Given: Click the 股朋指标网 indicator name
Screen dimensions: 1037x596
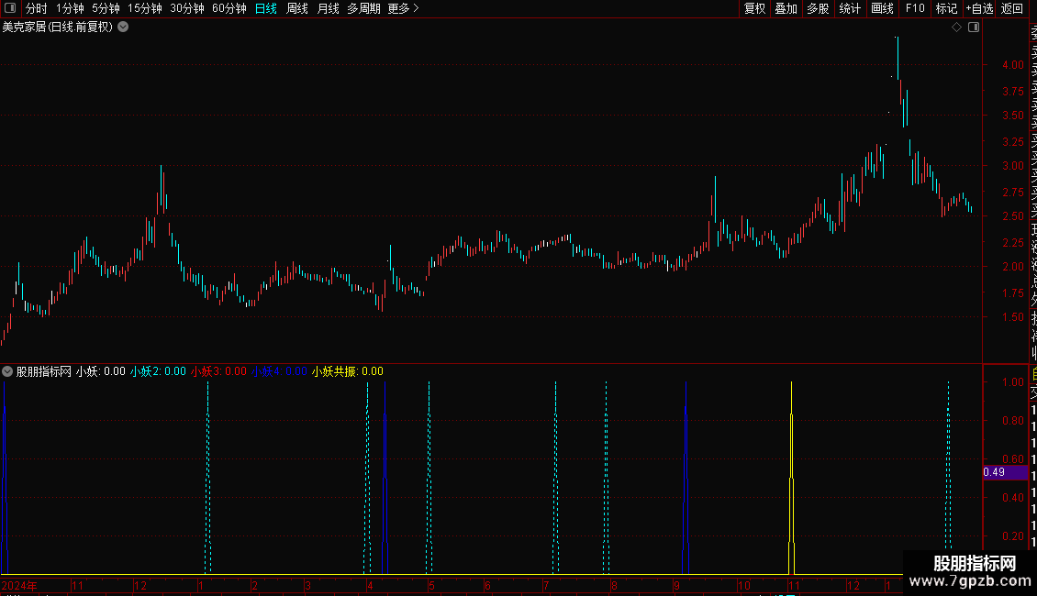Looking at the screenshot, I should [44, 371].
